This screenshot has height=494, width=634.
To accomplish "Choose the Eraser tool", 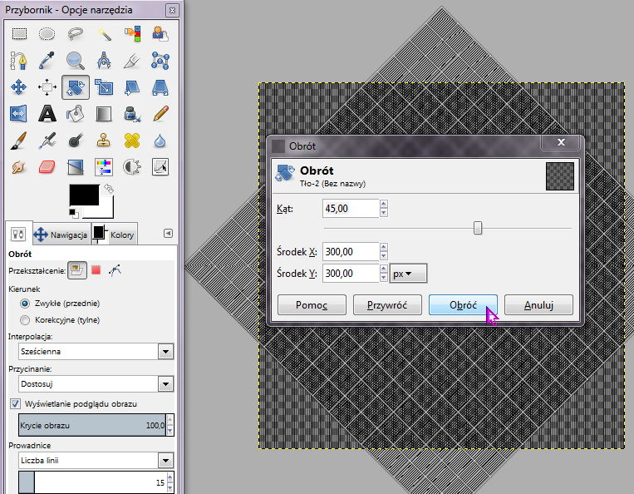I will click(47, 166).
